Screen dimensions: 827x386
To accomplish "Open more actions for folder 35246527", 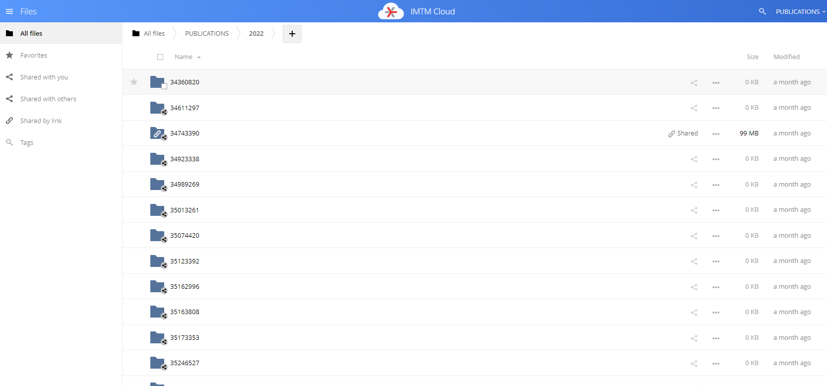I will point(716,364).
